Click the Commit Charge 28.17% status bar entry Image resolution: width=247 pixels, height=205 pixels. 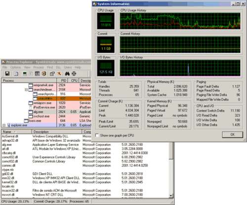[x=50, y=202]
